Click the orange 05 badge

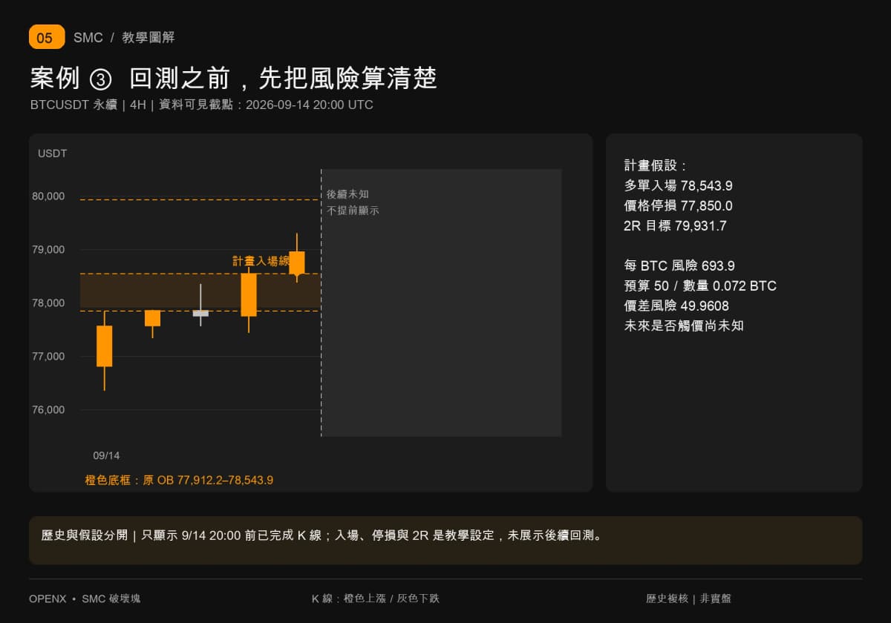point(47,37)
